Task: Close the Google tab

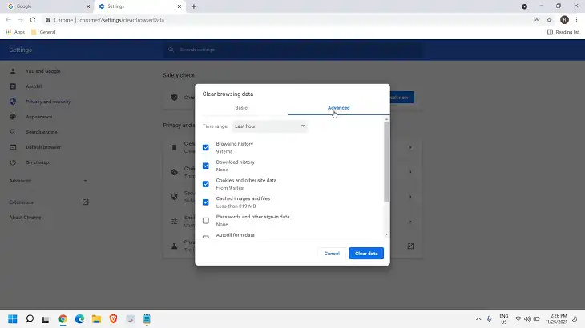Action: click(x=88, y=6)
